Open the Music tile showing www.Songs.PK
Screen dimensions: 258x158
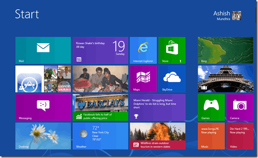[x=211, y=136]
